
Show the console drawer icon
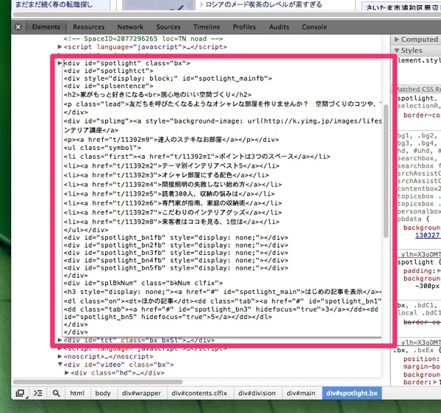[x=38, y=393]
